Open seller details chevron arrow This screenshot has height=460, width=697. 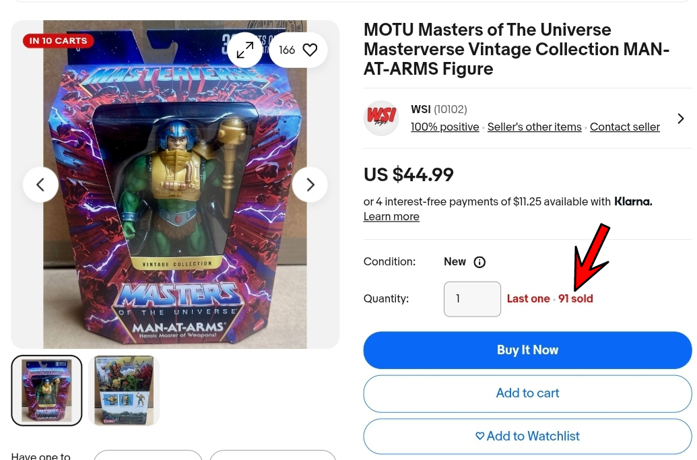click(681, 119)
